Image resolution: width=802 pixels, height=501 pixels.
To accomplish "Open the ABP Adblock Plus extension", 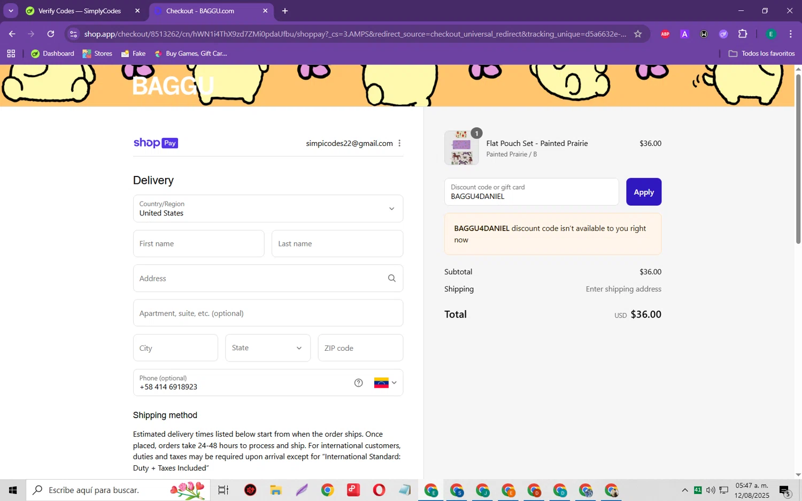I will pos(665,34).
